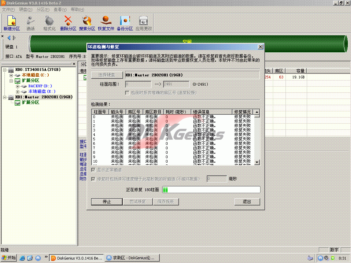Select the HD0 disk icon in tree

(11, 70)
